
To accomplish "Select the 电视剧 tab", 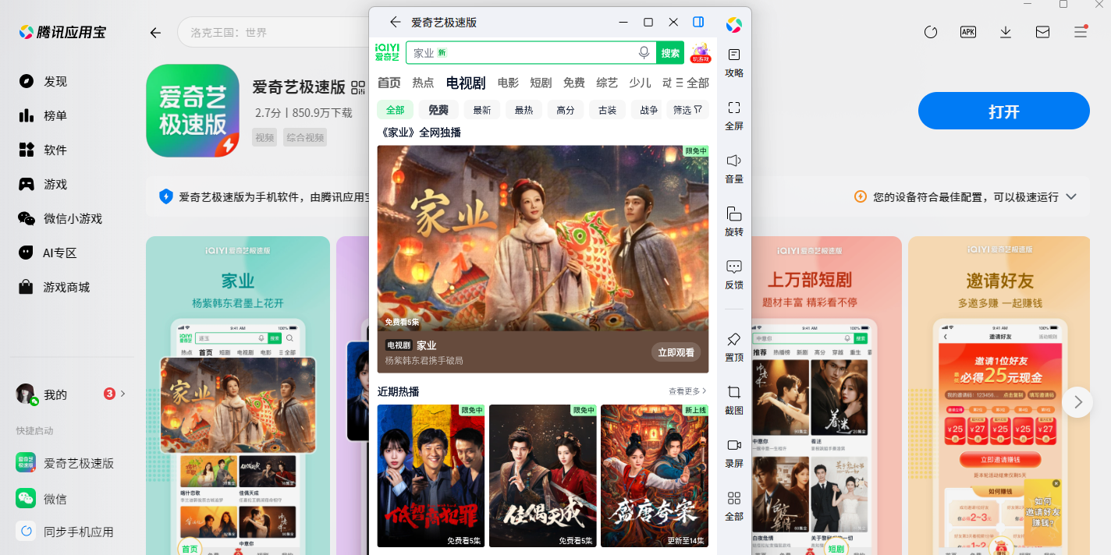I will [x=466, y=83].
